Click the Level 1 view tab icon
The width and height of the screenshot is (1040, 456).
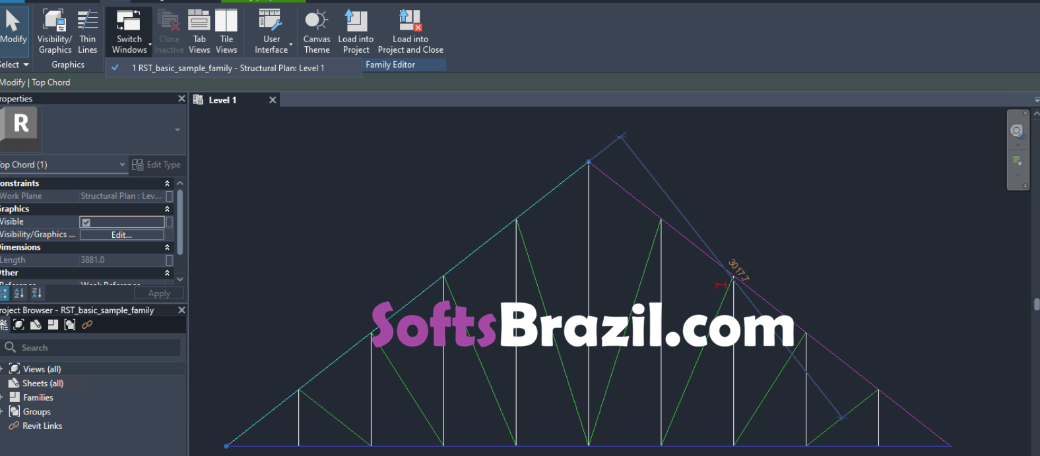[x=198, y=100]
